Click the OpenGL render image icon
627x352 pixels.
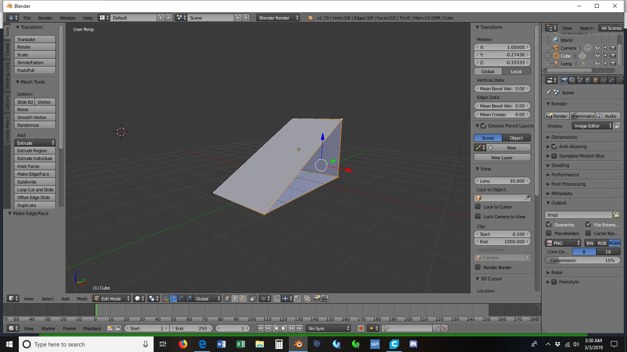point(317,298)
